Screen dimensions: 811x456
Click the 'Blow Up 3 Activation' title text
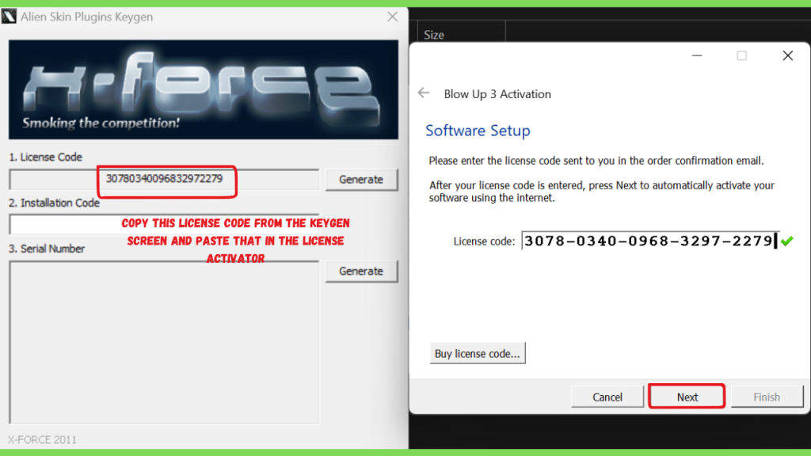(497, 93)
